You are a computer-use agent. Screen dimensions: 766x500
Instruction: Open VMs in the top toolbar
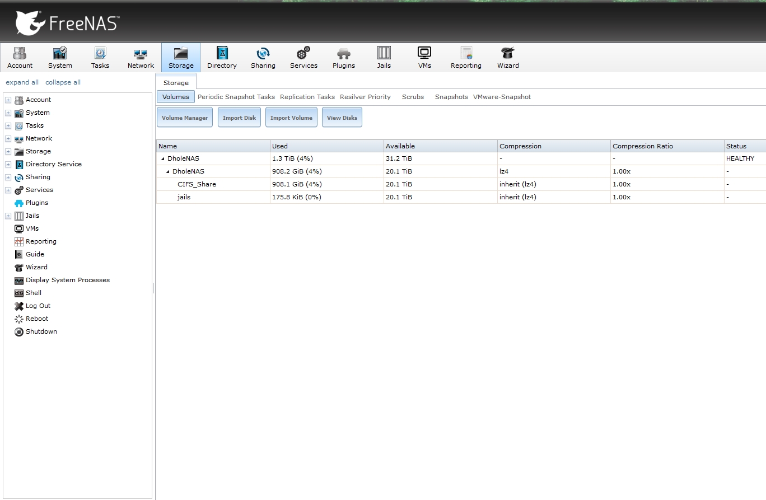point(424,58)
